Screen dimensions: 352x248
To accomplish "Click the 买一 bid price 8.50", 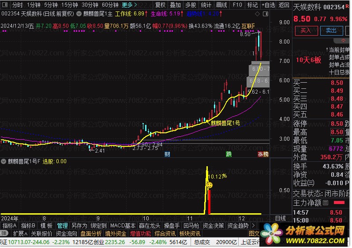I will pos(337,83).
